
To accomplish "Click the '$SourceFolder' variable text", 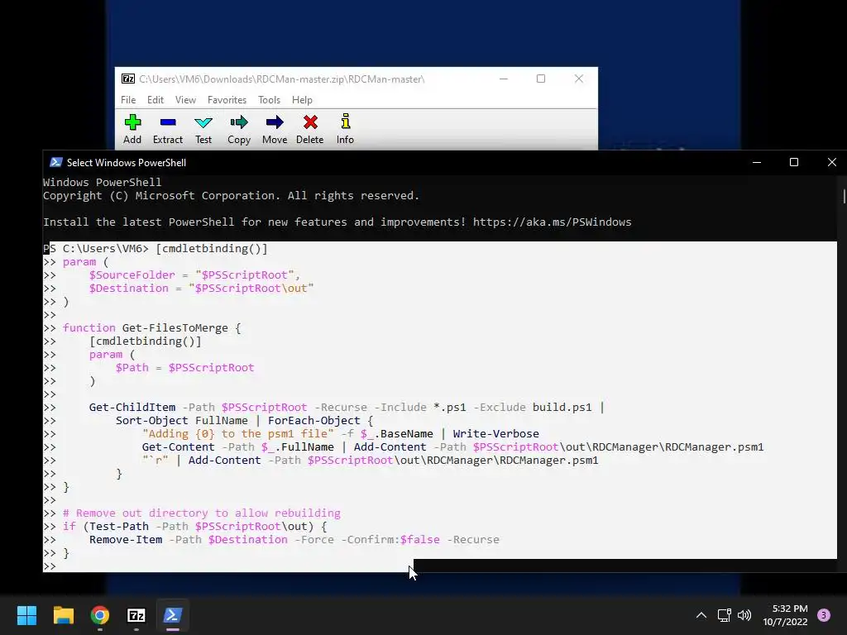I will coord(132,275).
